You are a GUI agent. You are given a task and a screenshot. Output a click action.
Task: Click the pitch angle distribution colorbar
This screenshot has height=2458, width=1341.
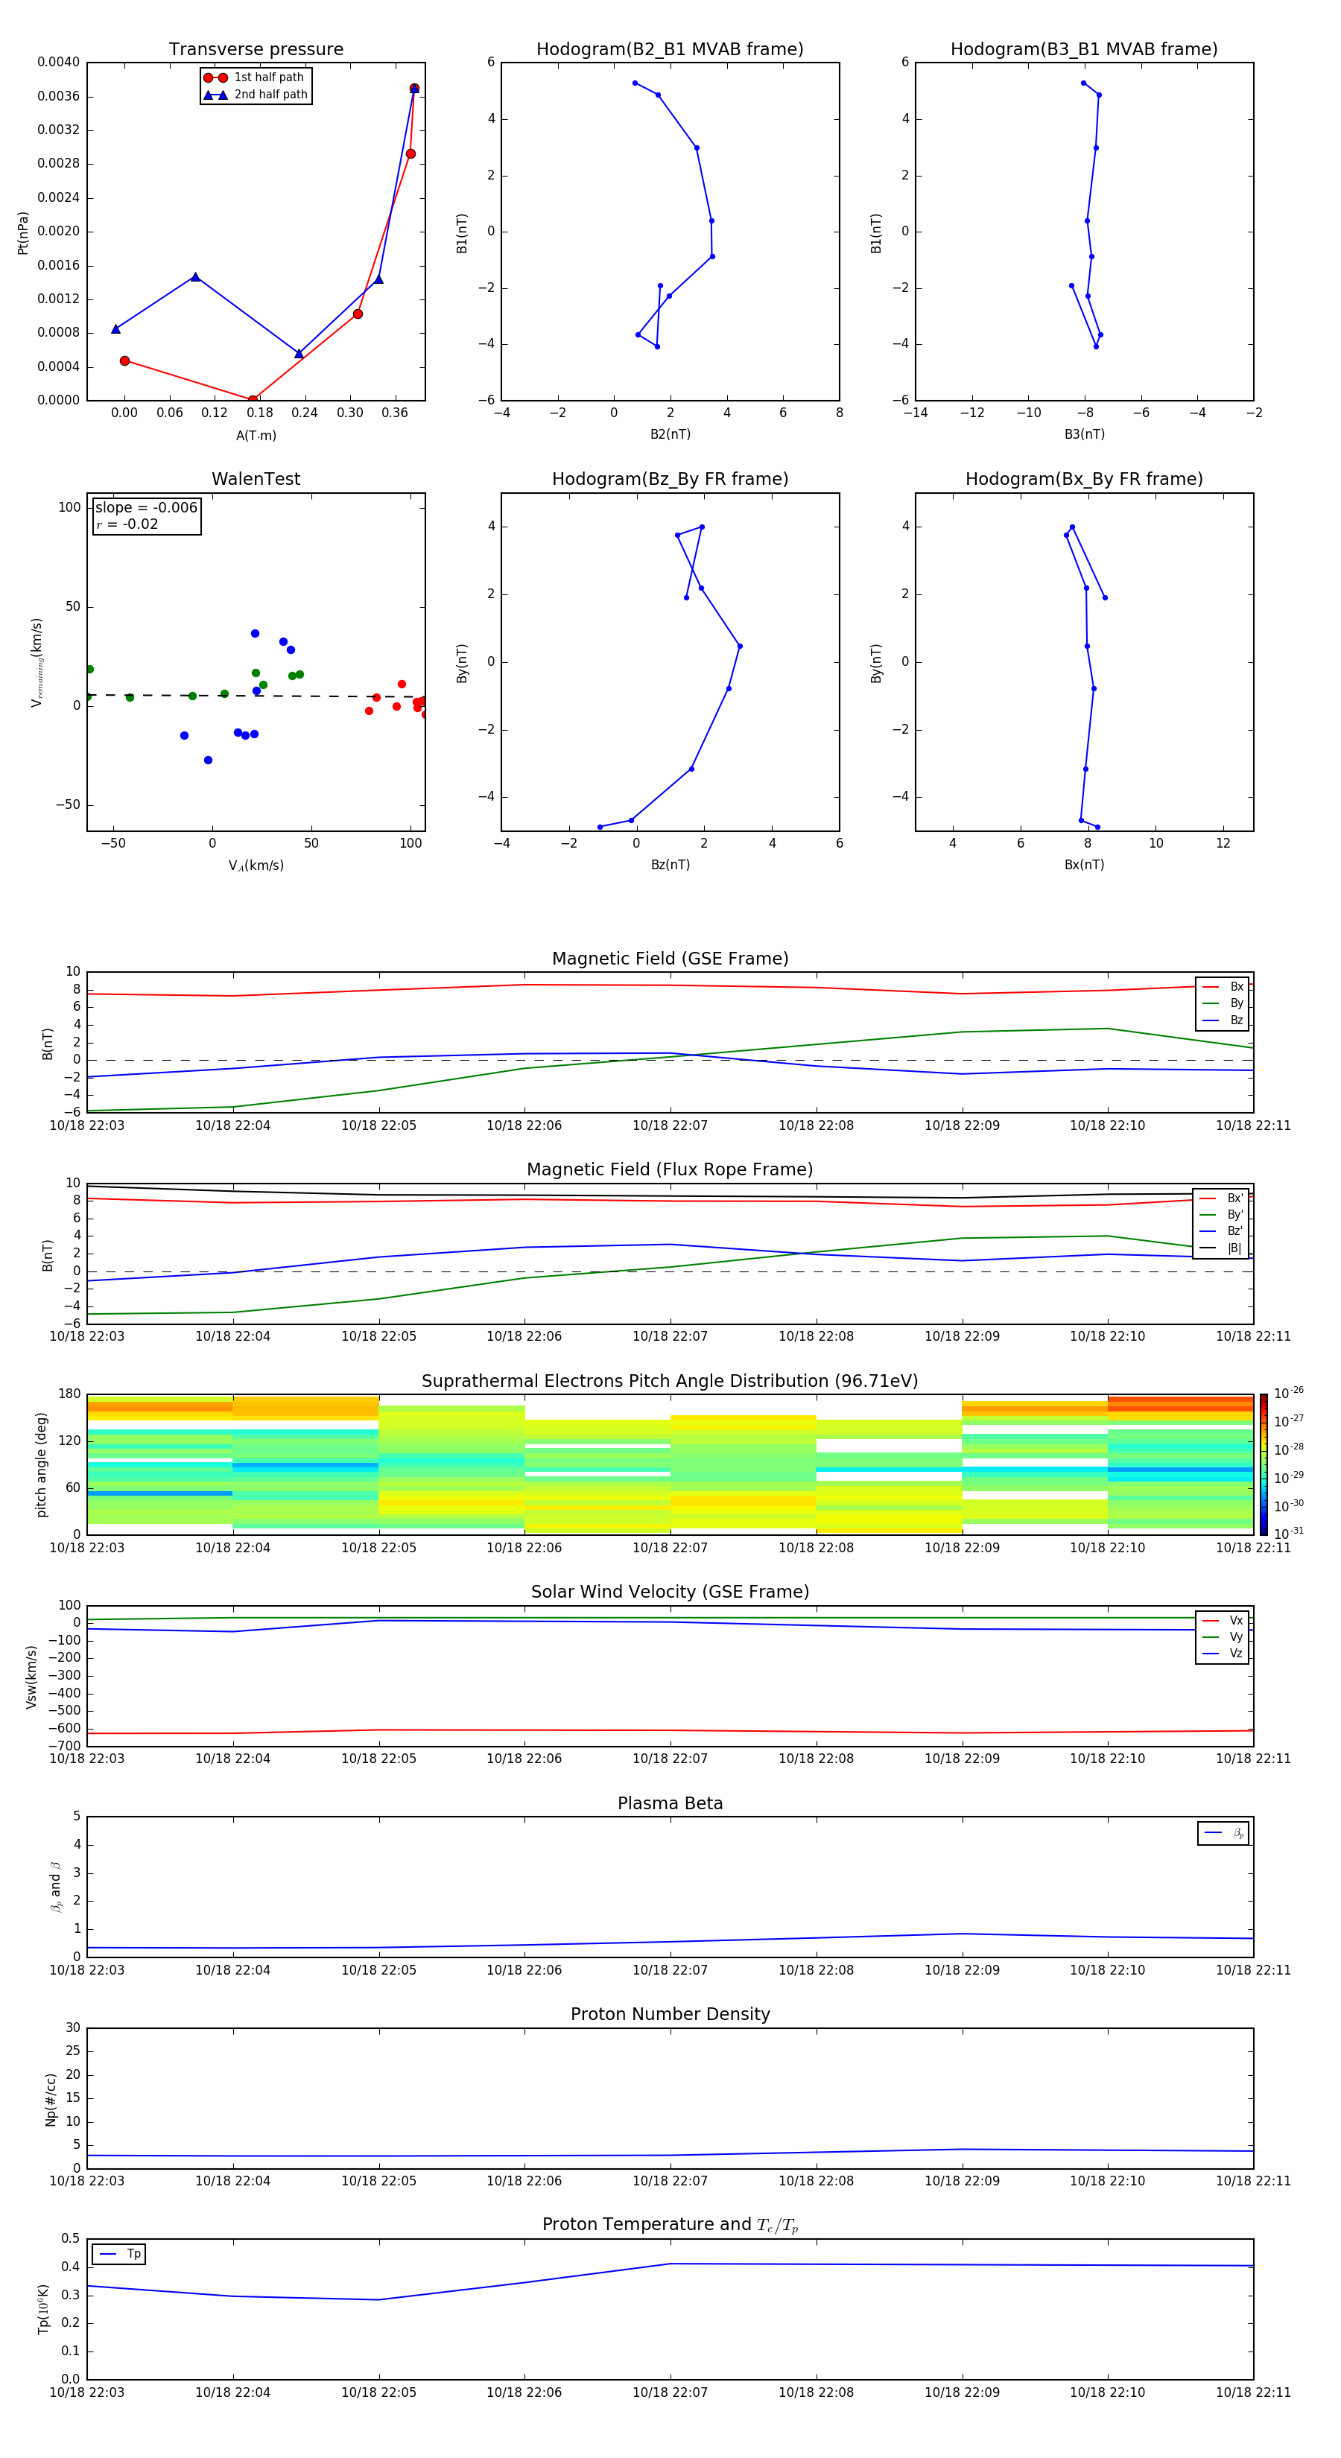[1264, 1464]
